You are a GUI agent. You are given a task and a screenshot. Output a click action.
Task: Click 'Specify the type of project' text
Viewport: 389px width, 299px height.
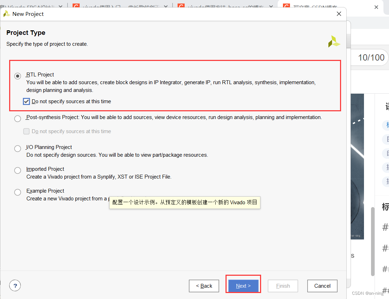[47, 44]
